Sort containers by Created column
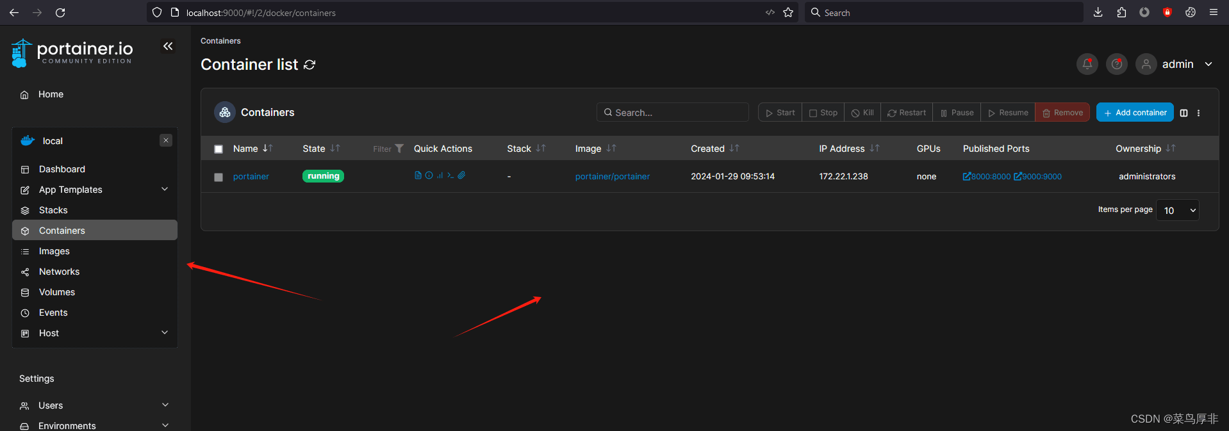 (715, 149)
